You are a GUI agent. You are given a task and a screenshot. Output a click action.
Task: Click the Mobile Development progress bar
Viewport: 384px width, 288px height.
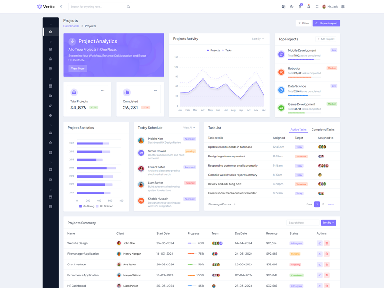(x=304, y=60)
